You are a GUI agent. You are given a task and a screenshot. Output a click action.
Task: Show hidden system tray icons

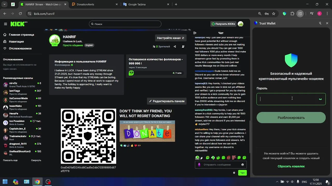(277, 182)
